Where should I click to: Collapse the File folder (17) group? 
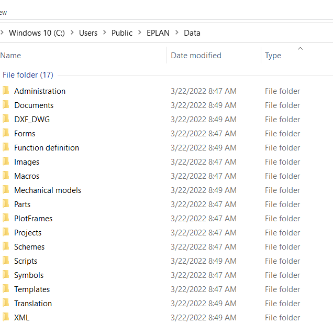point(28,75)
